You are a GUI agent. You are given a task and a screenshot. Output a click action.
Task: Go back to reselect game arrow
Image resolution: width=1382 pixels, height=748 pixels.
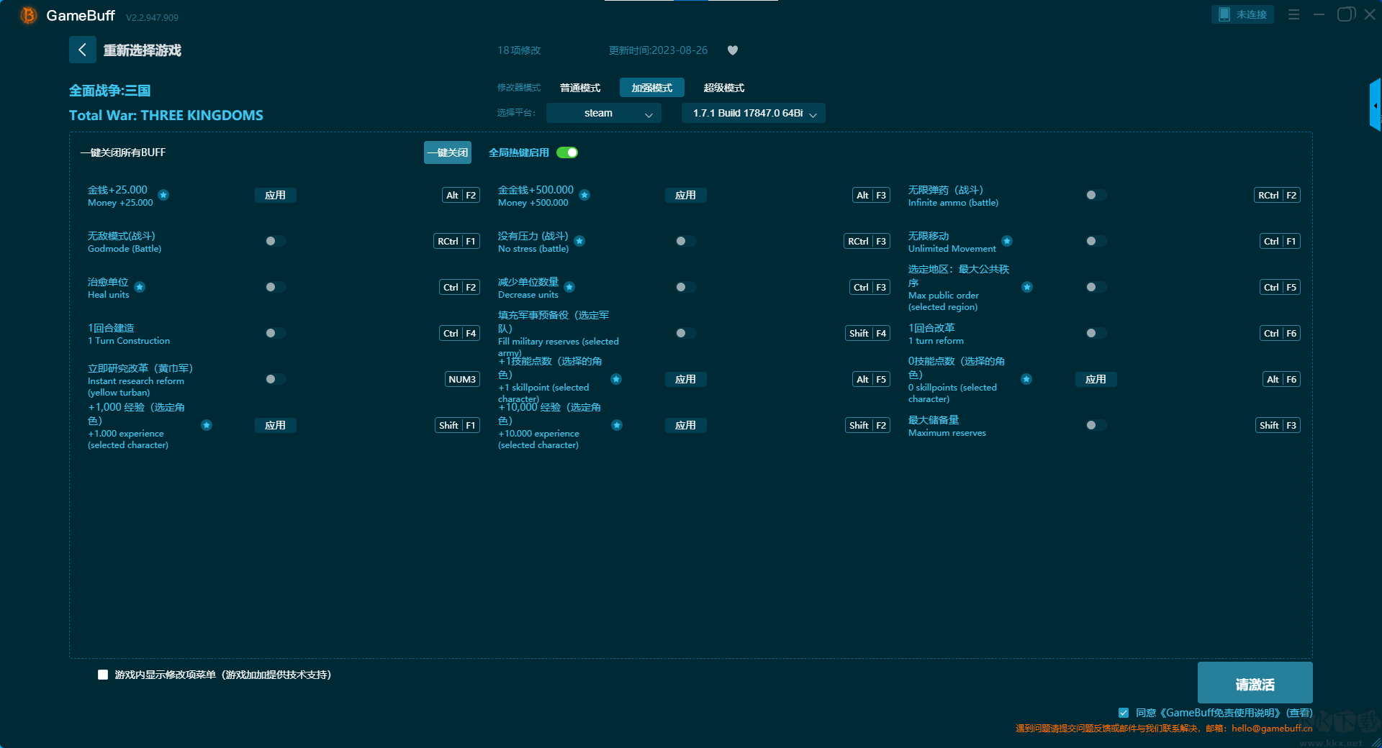tap(82, 50)
